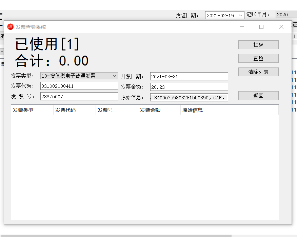
Task: Click the 发票号 field containing 23976007
Action: point(79,97)
